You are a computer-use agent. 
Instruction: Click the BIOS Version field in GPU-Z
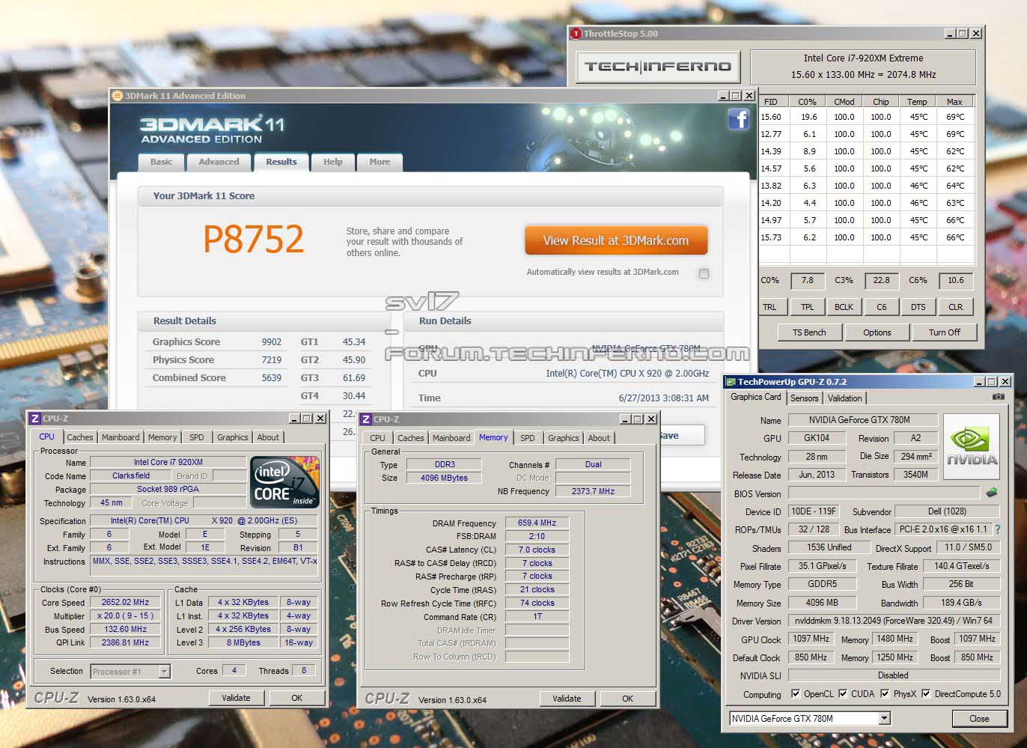[883, 493]
